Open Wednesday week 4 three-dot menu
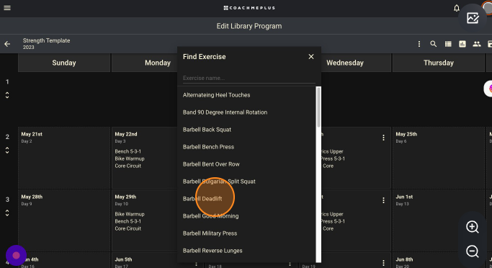492x268 pixels. pyautogui.click(x=383, y=263)
